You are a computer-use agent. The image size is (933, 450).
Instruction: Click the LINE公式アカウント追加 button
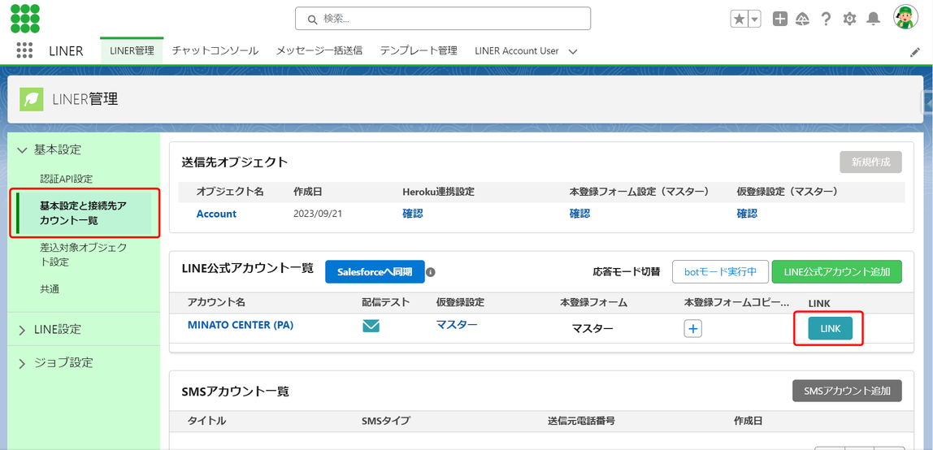[x=836, y=271]
